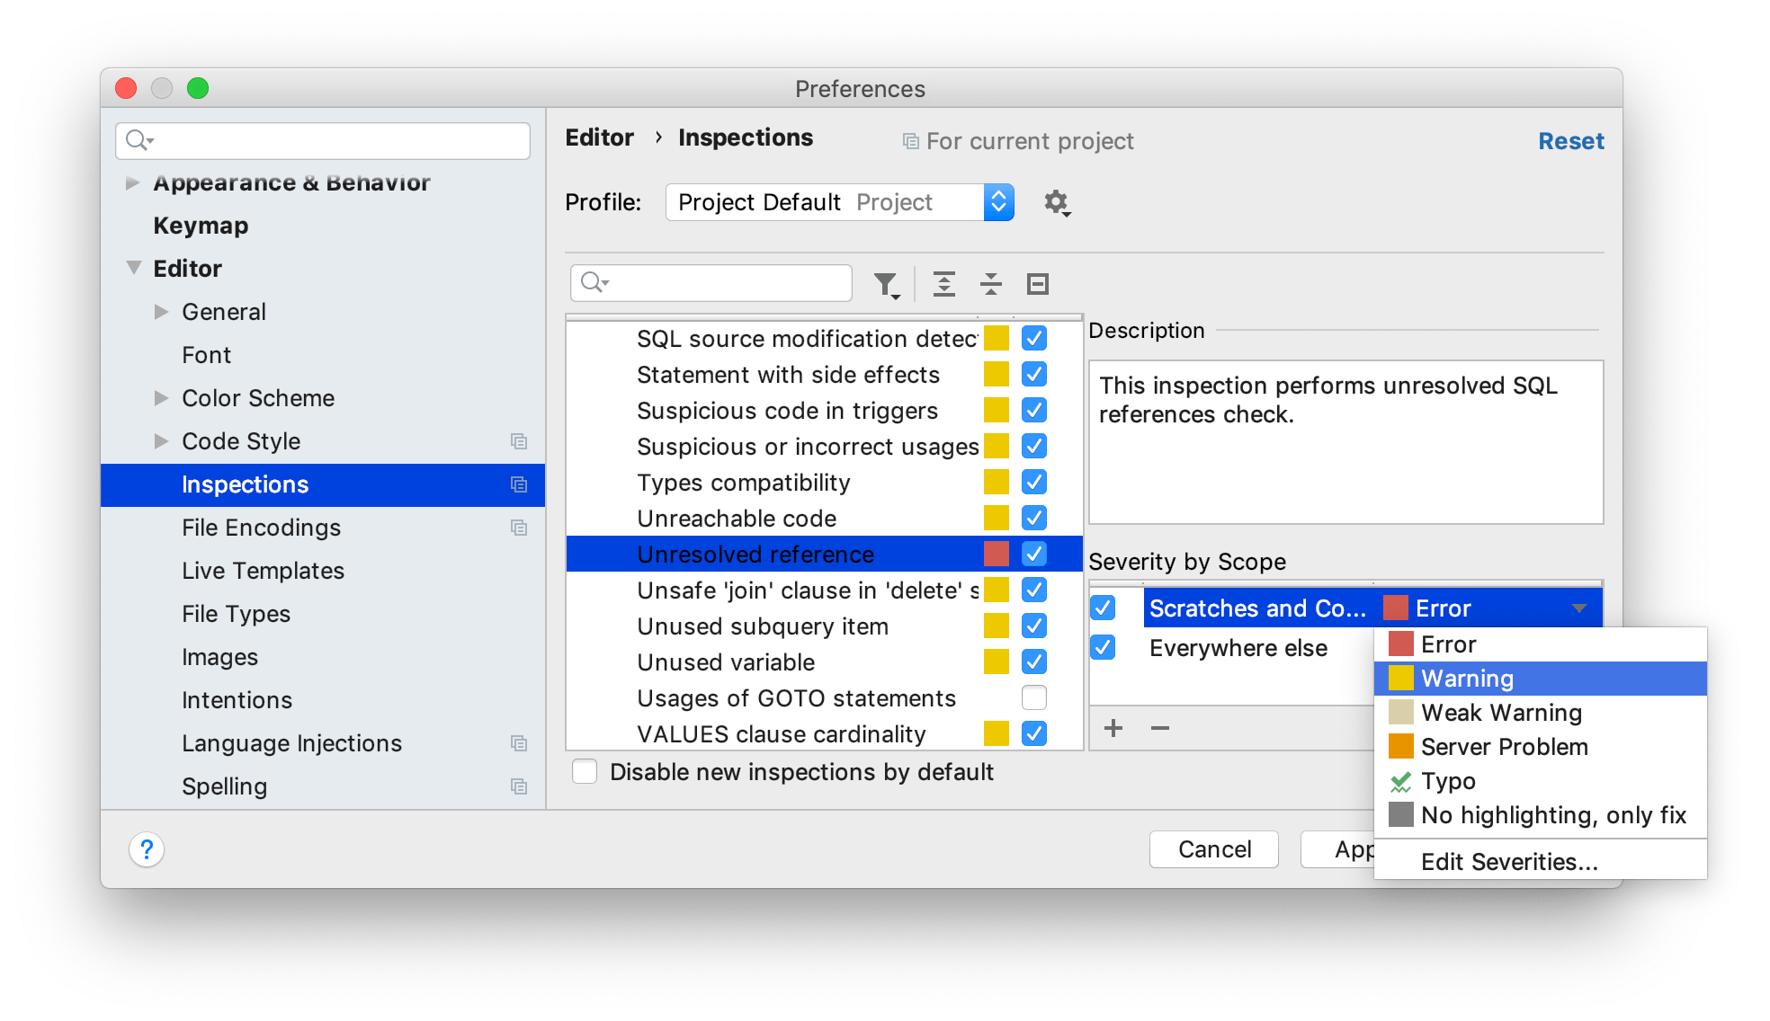
Task: Click the Expand All icon
Action: pos(943,285)
